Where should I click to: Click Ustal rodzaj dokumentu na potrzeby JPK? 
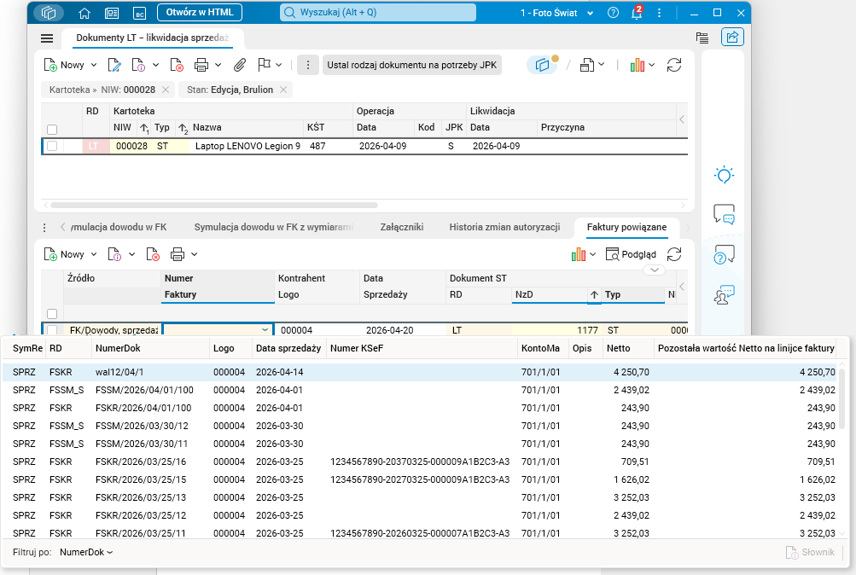point(411,65)
